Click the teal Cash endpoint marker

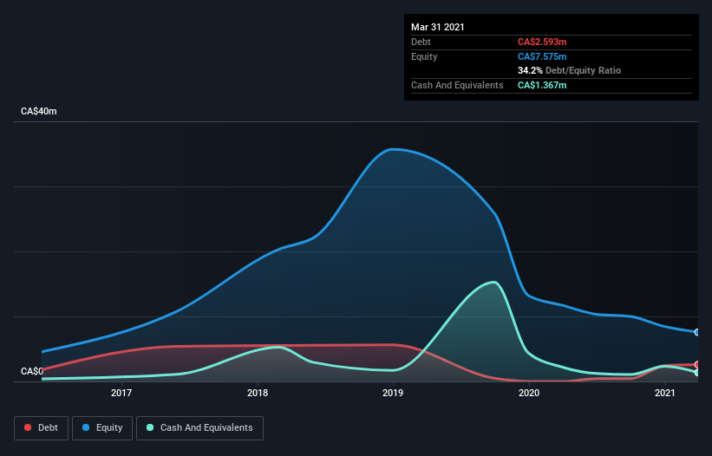[697, 373]
